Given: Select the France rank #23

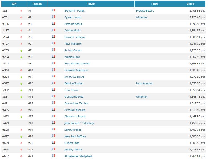Looking at the screenshot, I should [30, 156].
